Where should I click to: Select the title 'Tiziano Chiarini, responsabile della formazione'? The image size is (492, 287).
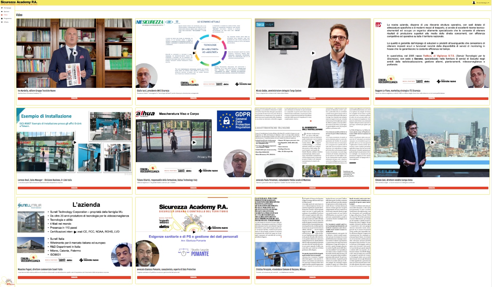[x=167, y=180]
